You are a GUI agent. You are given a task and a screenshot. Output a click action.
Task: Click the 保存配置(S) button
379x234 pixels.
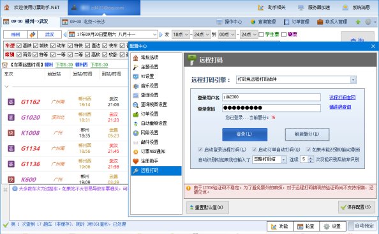357,207
